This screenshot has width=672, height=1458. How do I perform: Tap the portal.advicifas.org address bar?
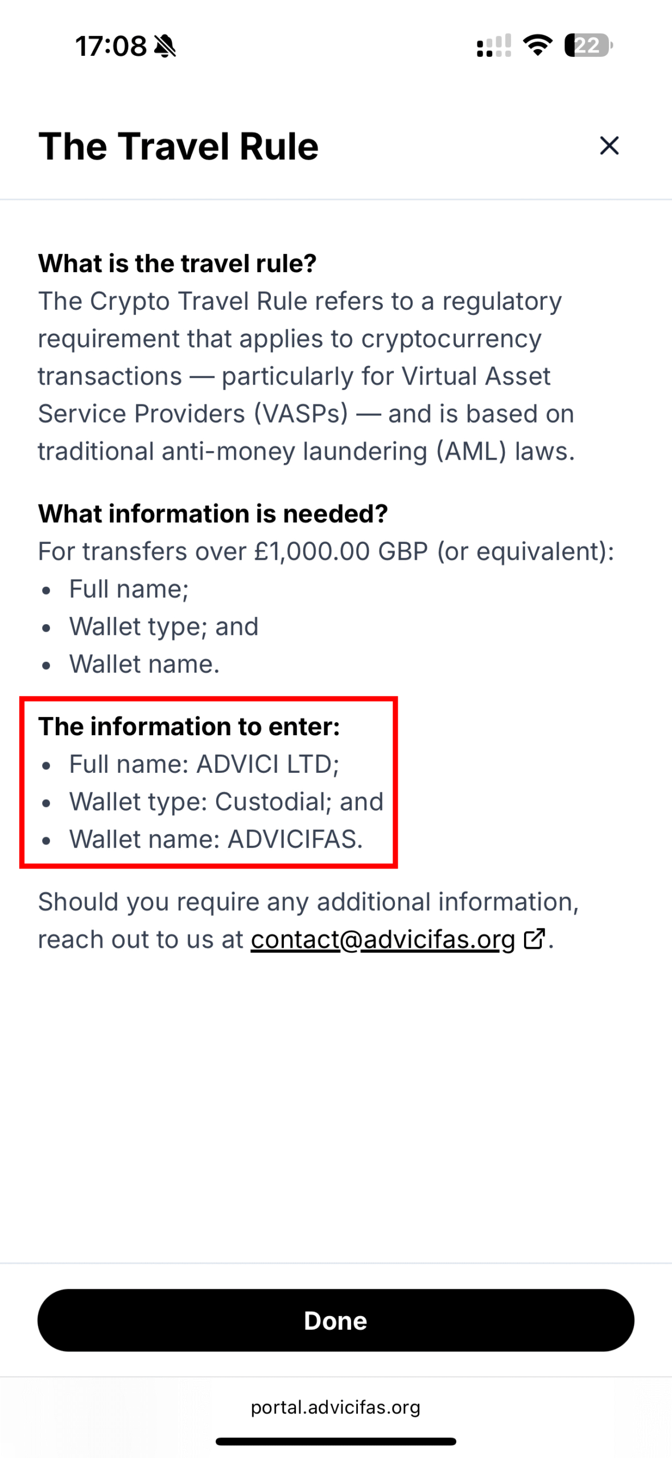pyautogui.click(x=336, y=1407)
